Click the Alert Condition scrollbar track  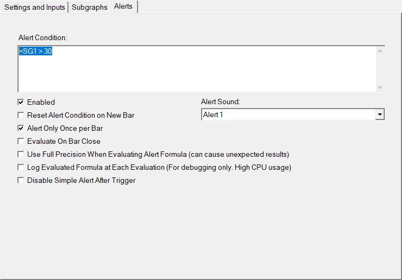pyautogui.click(x=380, y=69)
